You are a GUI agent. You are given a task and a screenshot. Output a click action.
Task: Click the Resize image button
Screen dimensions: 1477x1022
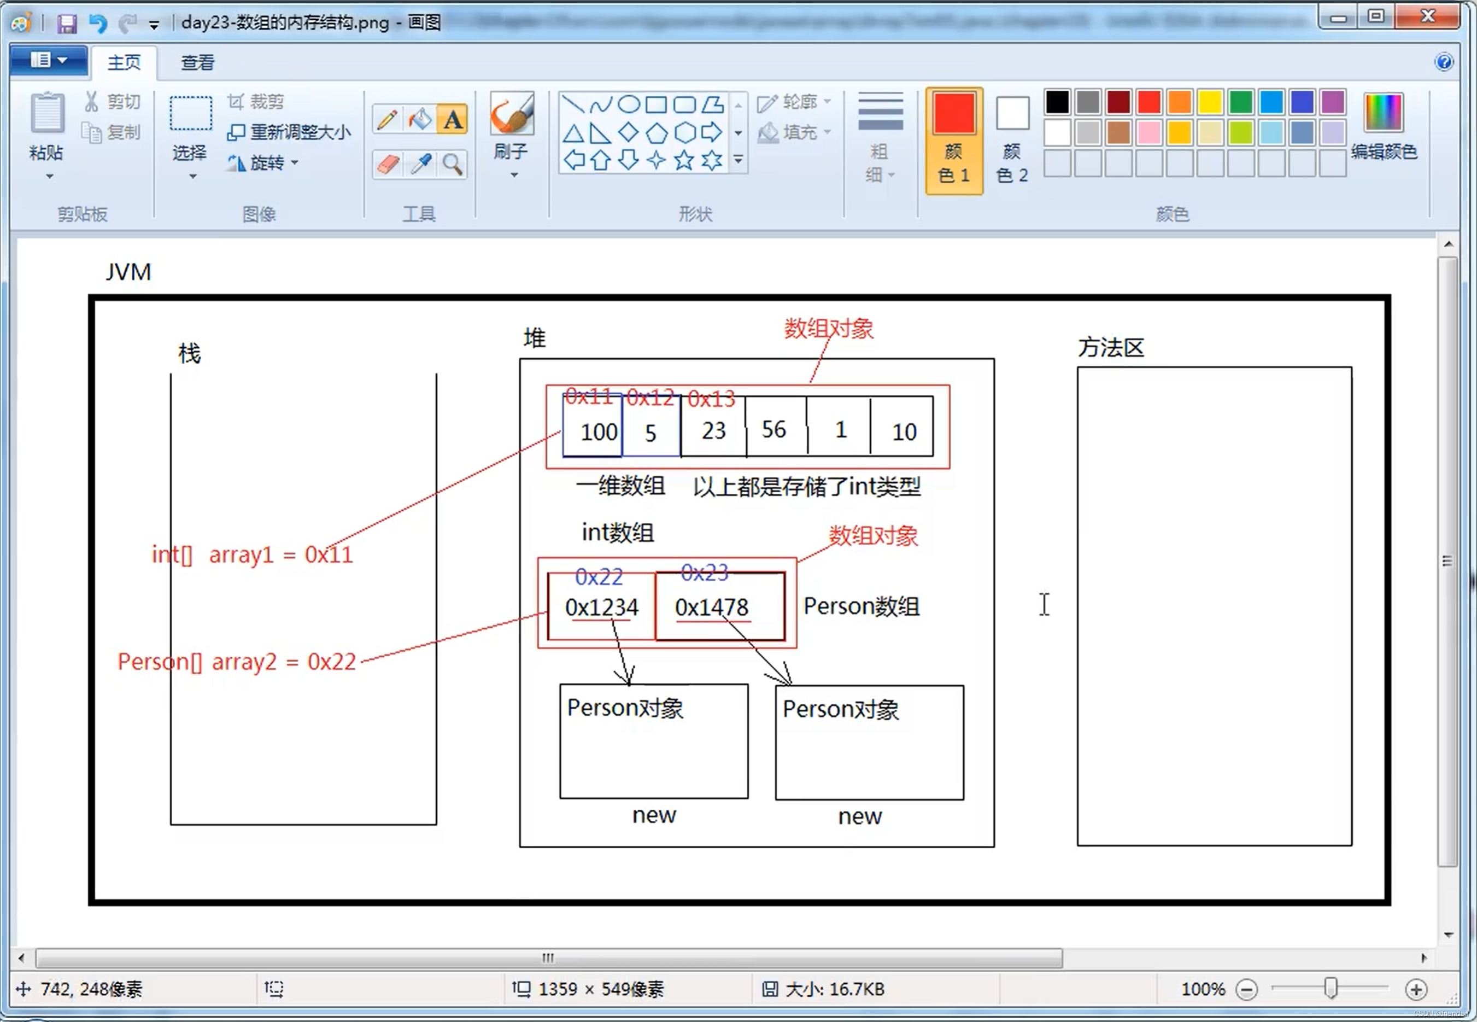pos(289,132)
